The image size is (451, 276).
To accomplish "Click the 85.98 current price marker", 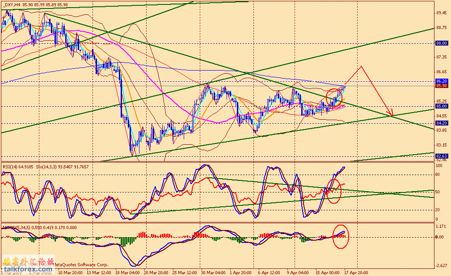I will 442,86.
